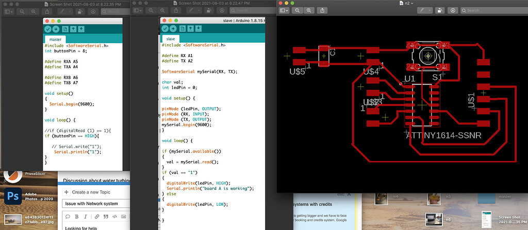Screen dimensions: 528x230
Task: Click the S1 pushbutton symbol on the board
Action: click(428, 56)
